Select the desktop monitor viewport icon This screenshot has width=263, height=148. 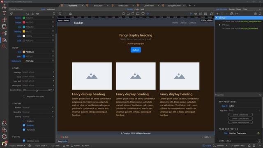coord(143,14)
